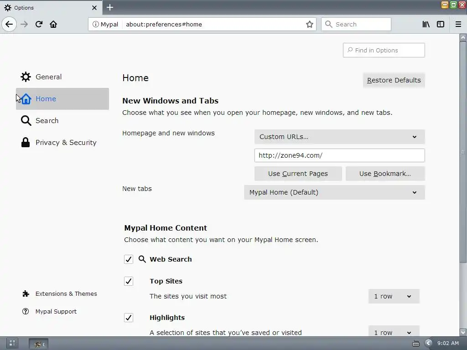Toggle the sidebars icon in toolbar
Image resolution: width=467 pixels, height=350 pixels.
click(x=441, y=24)
